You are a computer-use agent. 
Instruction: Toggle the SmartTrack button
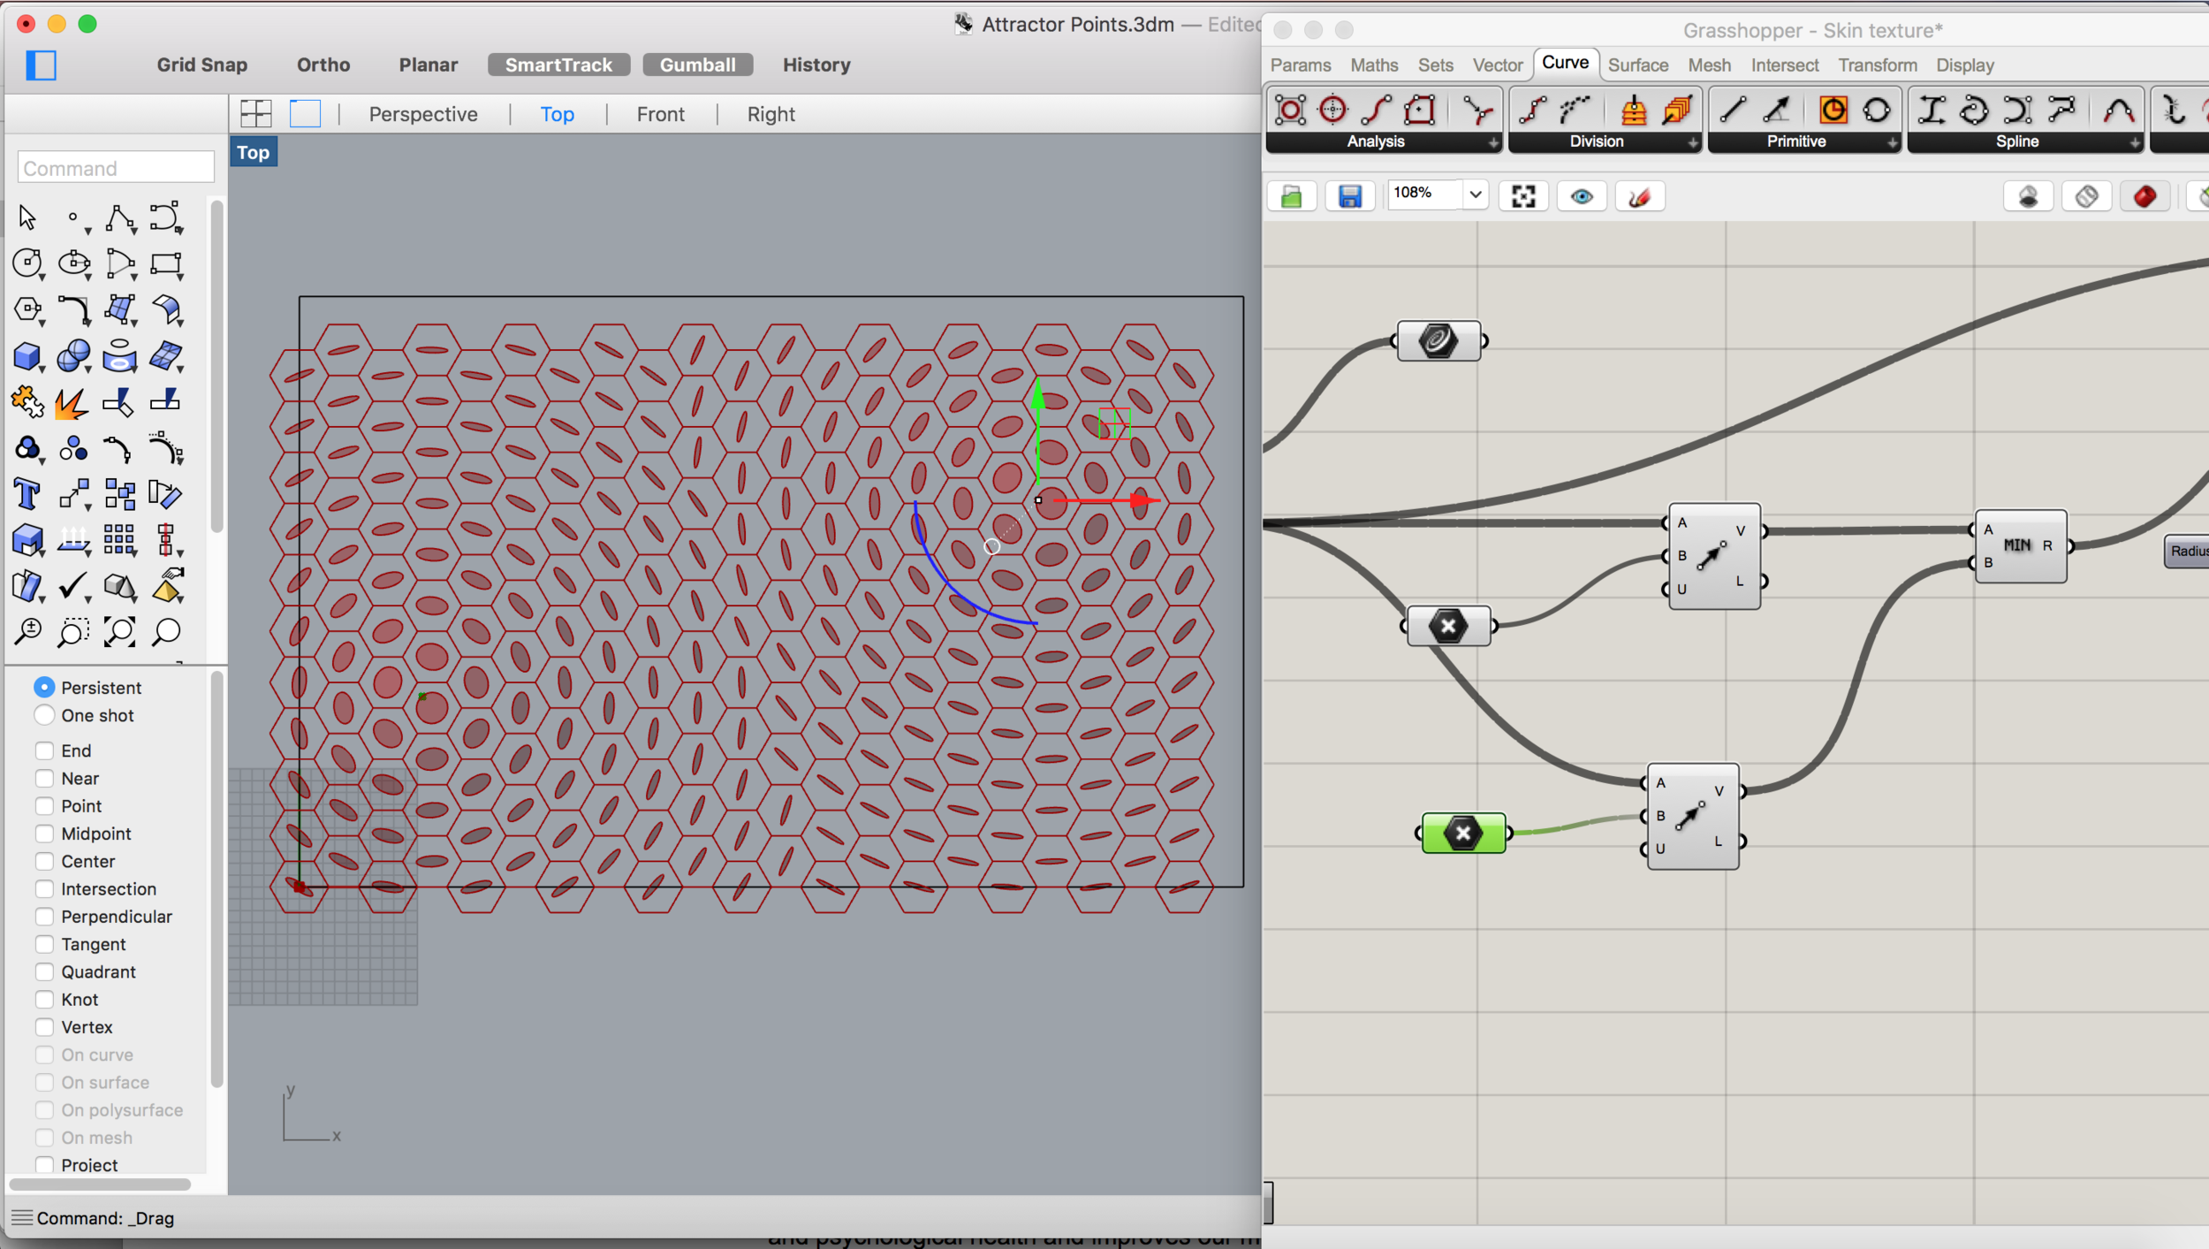[558, 65]
